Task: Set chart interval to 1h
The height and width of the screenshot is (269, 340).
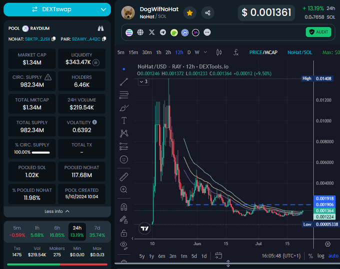Action: pos(158,52)
